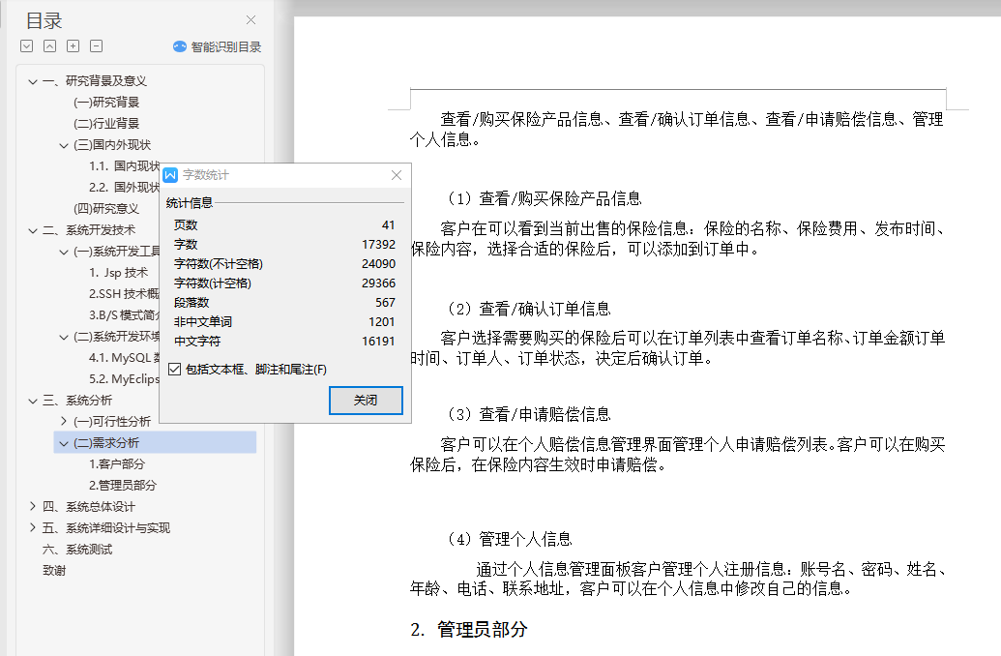Click the 字数 value 17392

(378, 245)
